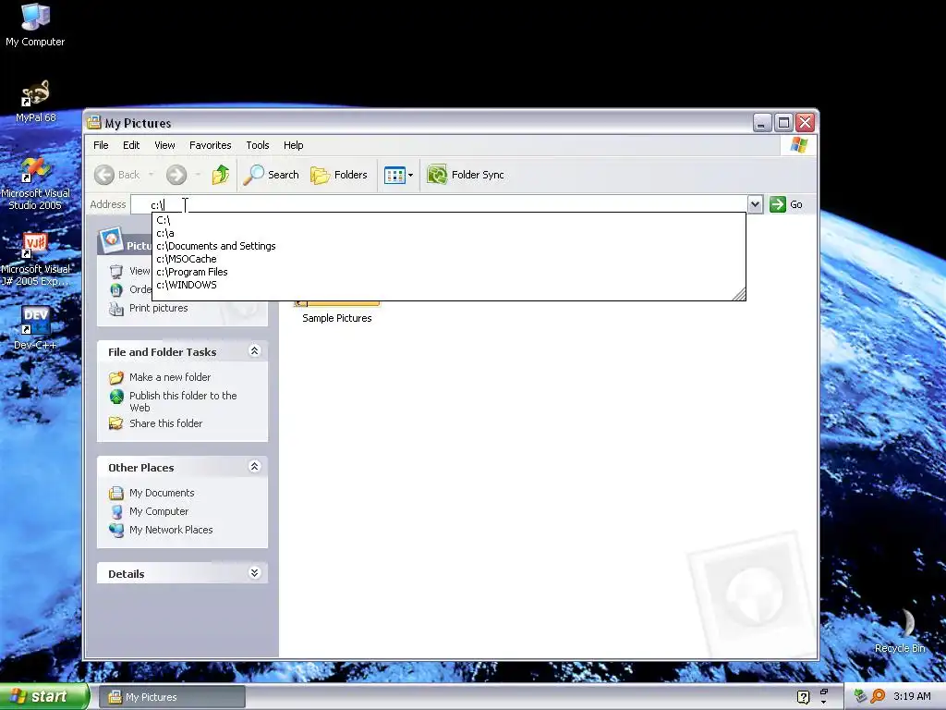Expand the Address bar history dropdown
Screen dimensions: 946x710
[755, 204]
